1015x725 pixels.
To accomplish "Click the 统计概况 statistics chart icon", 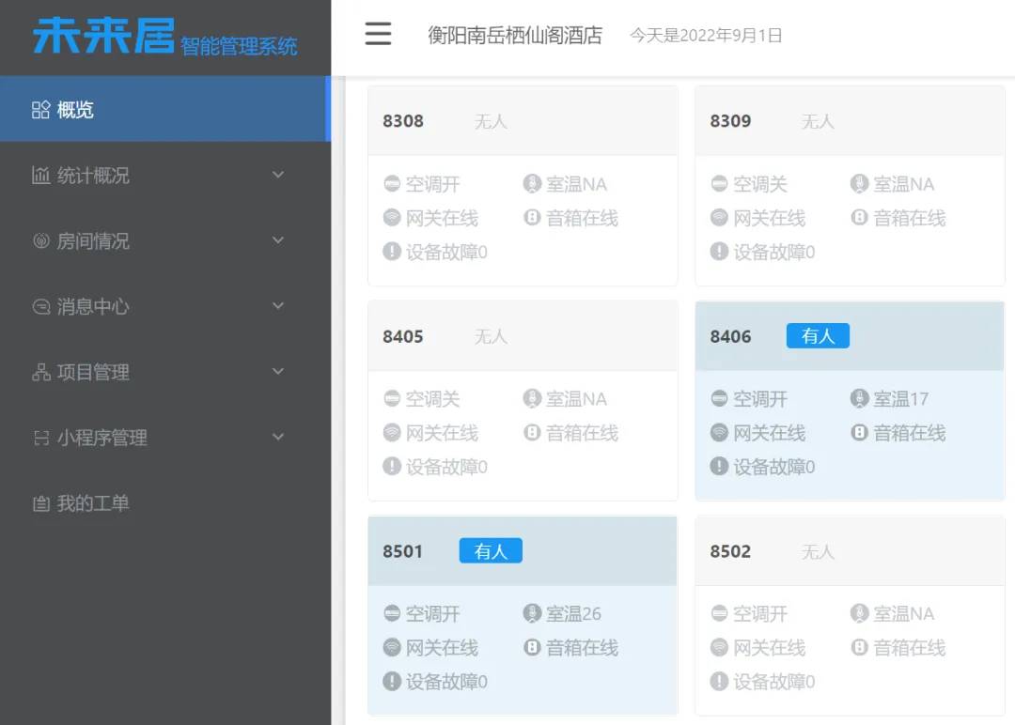I will point(41,175).
